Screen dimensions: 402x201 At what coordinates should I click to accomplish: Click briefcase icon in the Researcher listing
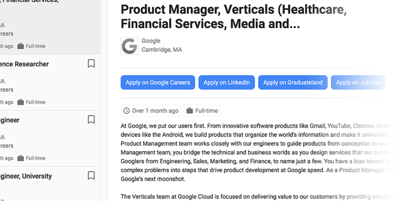coord(21,102)
